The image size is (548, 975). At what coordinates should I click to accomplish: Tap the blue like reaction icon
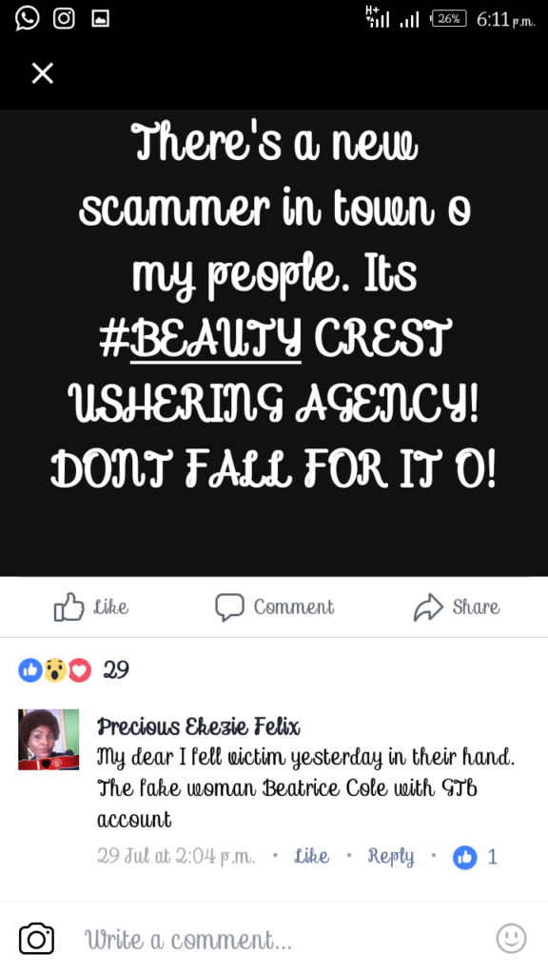(x=29, y=670)
